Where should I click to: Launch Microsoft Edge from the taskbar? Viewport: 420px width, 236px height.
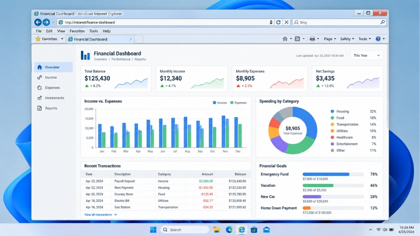[229, 230]
